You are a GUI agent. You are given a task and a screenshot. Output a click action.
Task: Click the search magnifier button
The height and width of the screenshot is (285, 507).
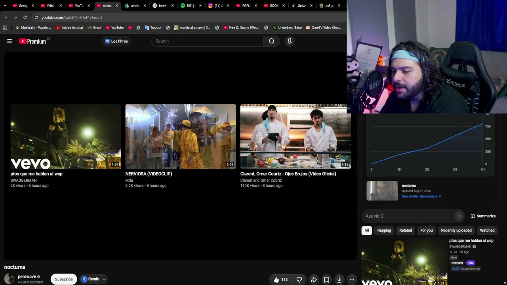(x=272, y=41)
